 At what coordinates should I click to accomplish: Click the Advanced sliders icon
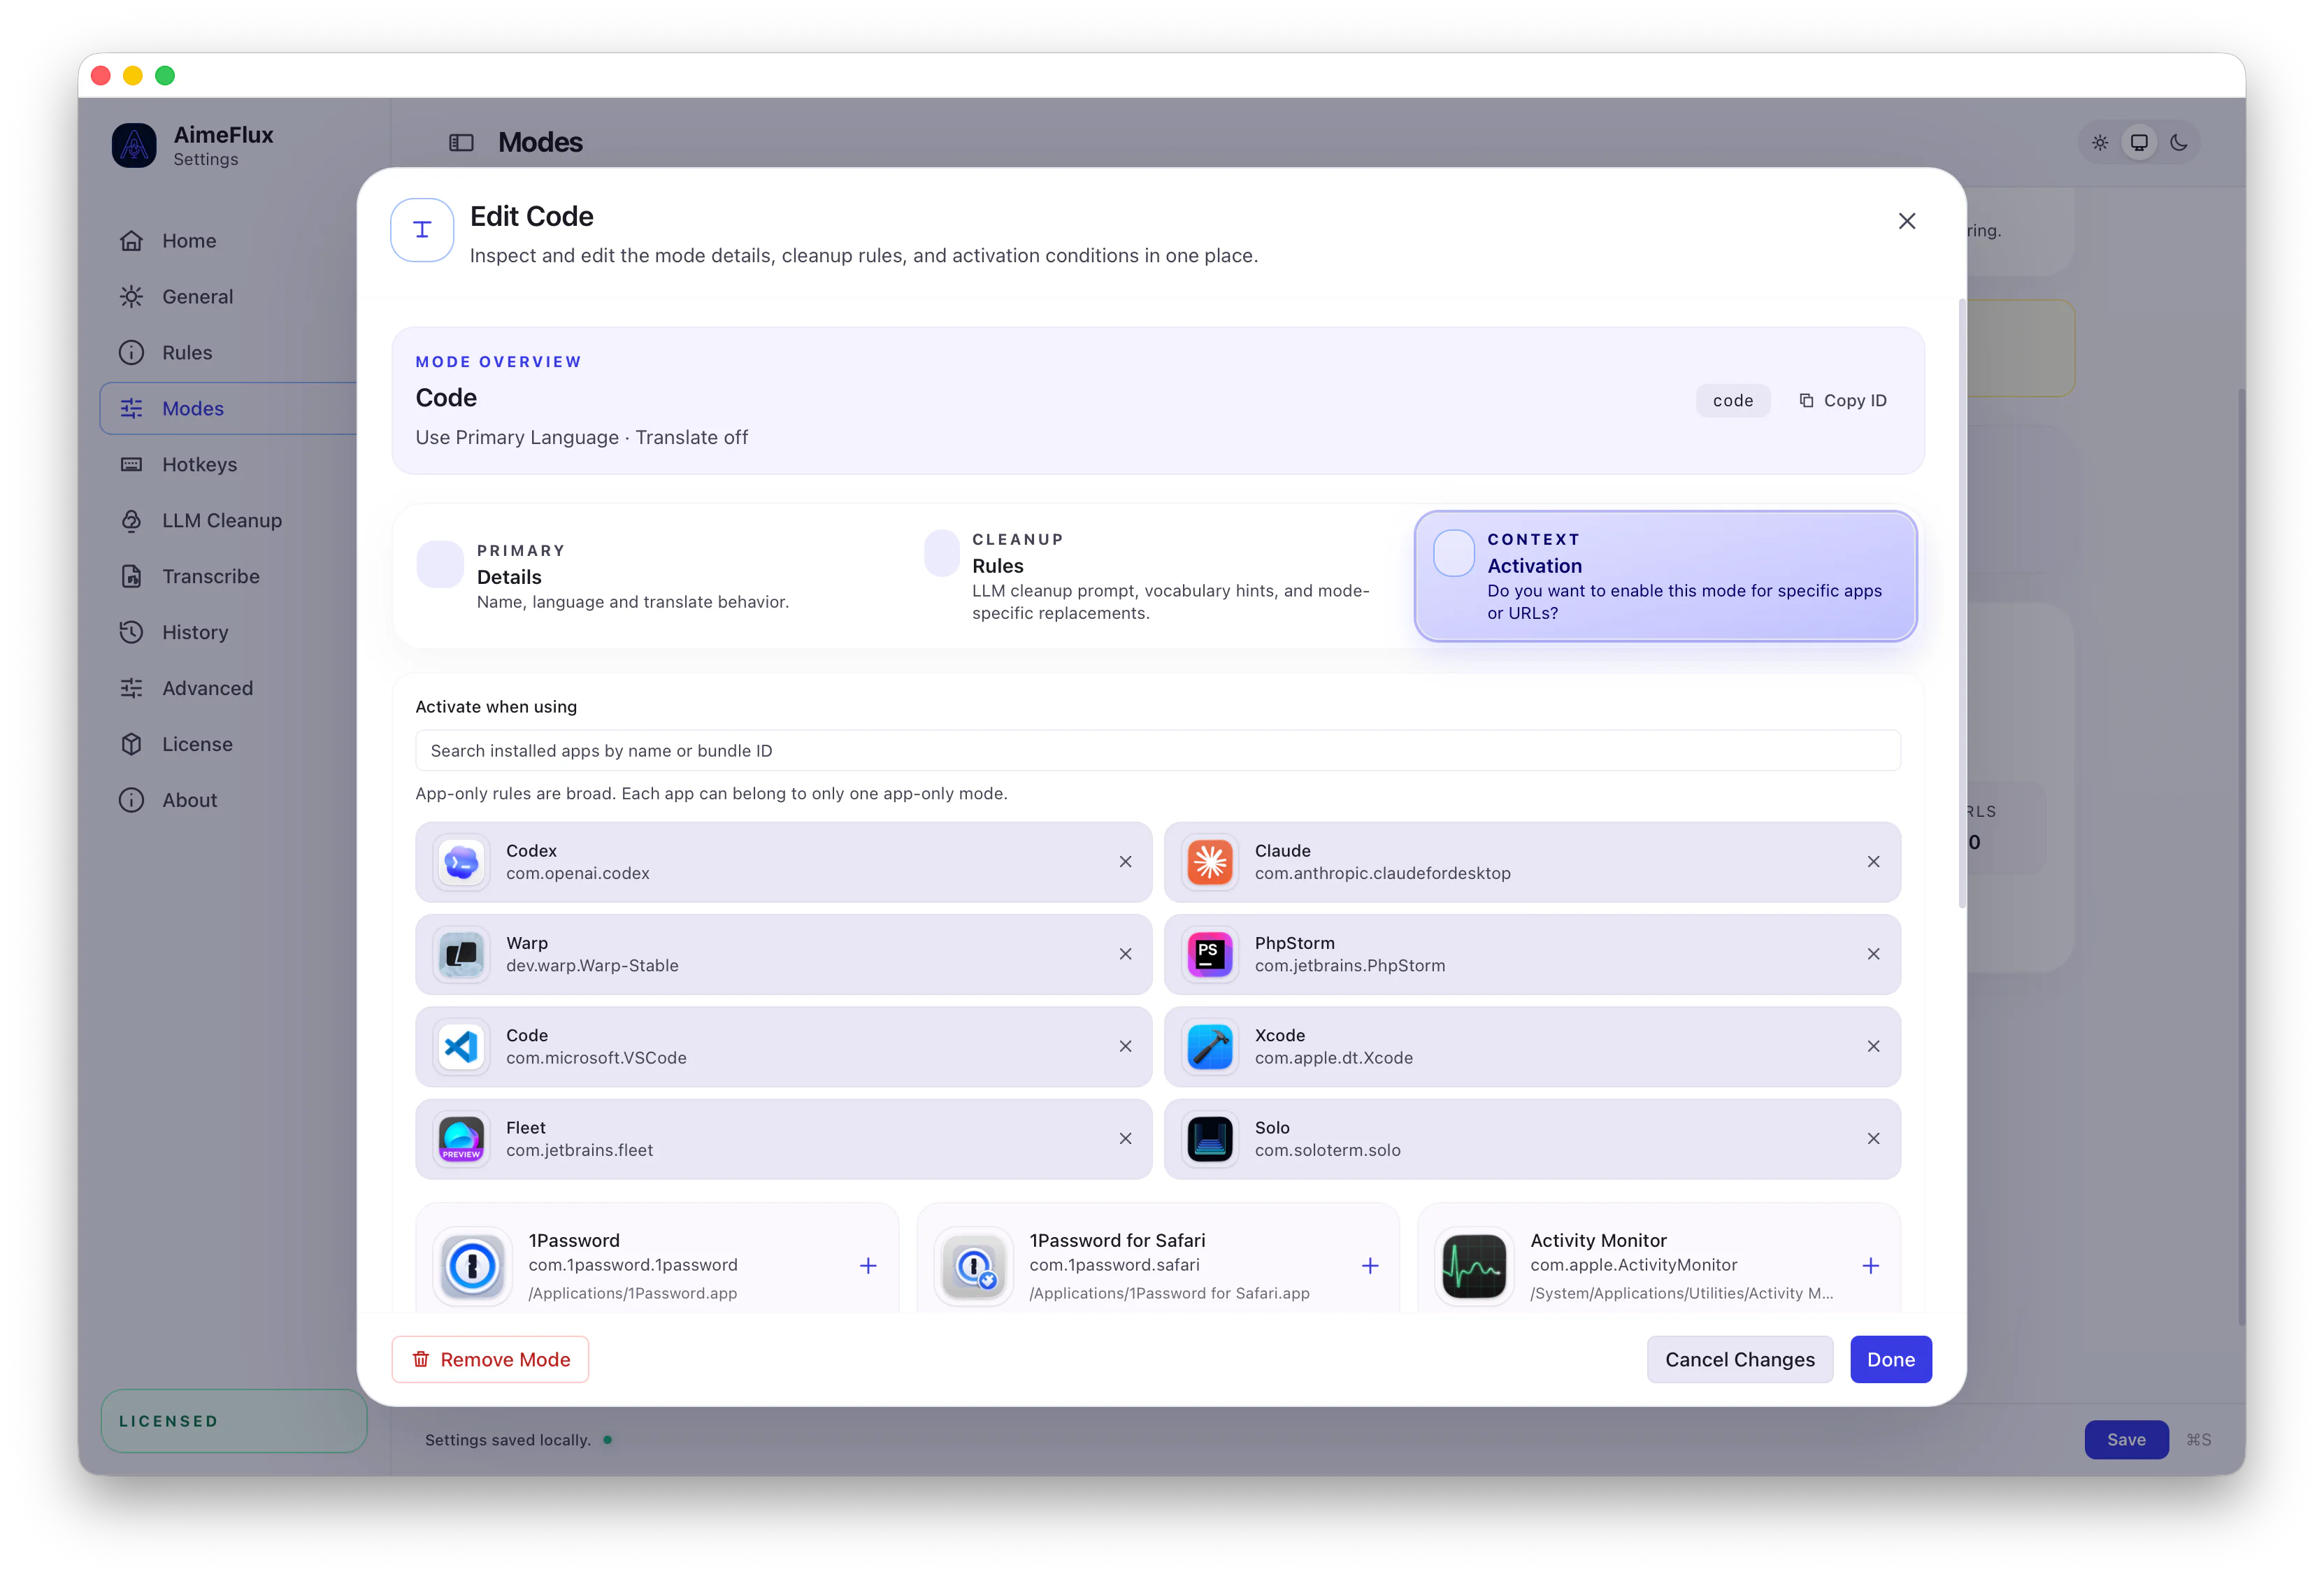pos(131,688)
